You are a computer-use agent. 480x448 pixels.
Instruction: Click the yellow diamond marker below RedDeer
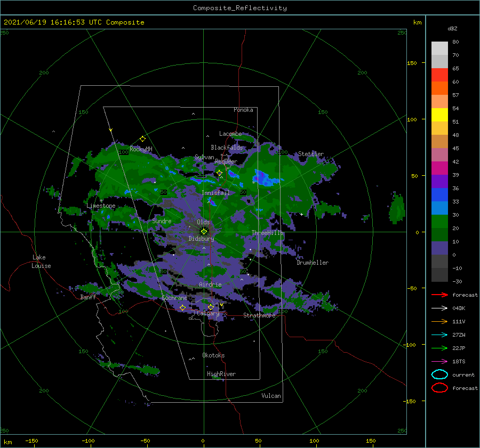click(x=219, y=173)
